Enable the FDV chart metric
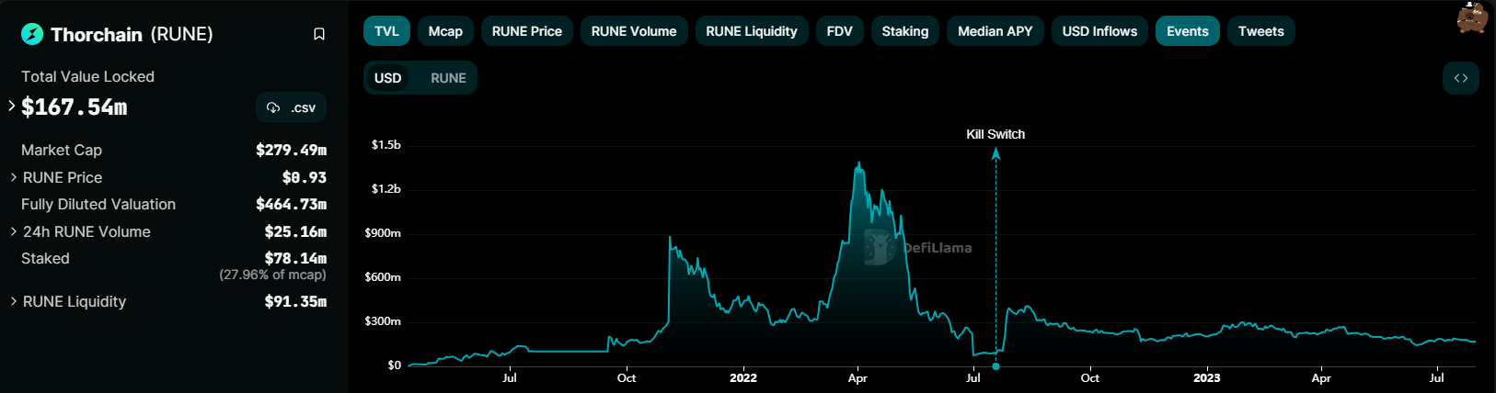The height and width of the screenshot is (393, 1496). click(840, 31)
